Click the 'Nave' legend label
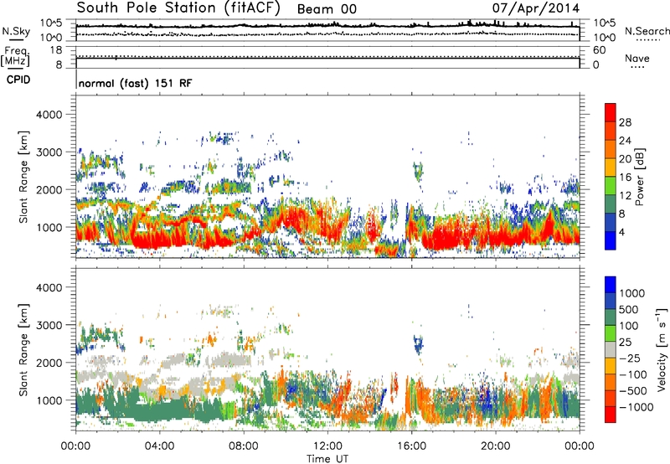The width and height of the screenshot is (670, 464). [637, 58]
